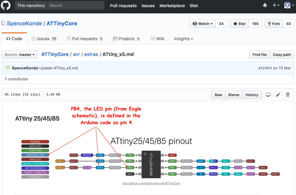
Task: Go to Marketplace
Action: click(172, 6)
